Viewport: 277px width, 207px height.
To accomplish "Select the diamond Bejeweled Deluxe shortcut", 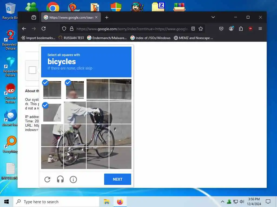I will (x=10, y=67).
